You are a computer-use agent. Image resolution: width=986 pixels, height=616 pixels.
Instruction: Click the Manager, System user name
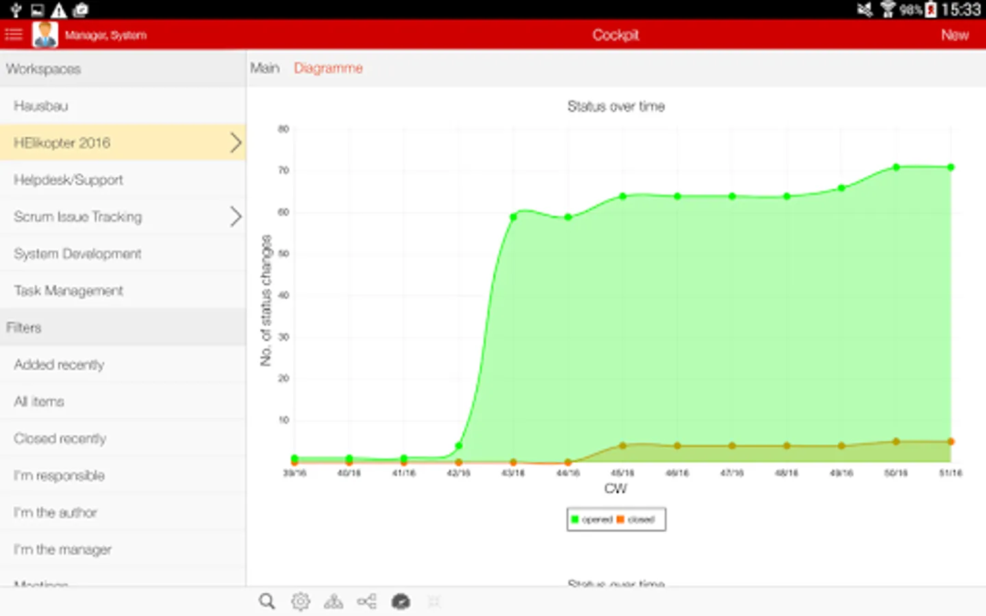(105, 35)
